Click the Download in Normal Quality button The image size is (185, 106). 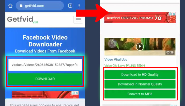(140, 84)
